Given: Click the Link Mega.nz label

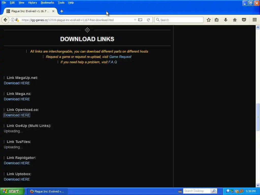Looking at the screenshot, I should coord(19,94).
